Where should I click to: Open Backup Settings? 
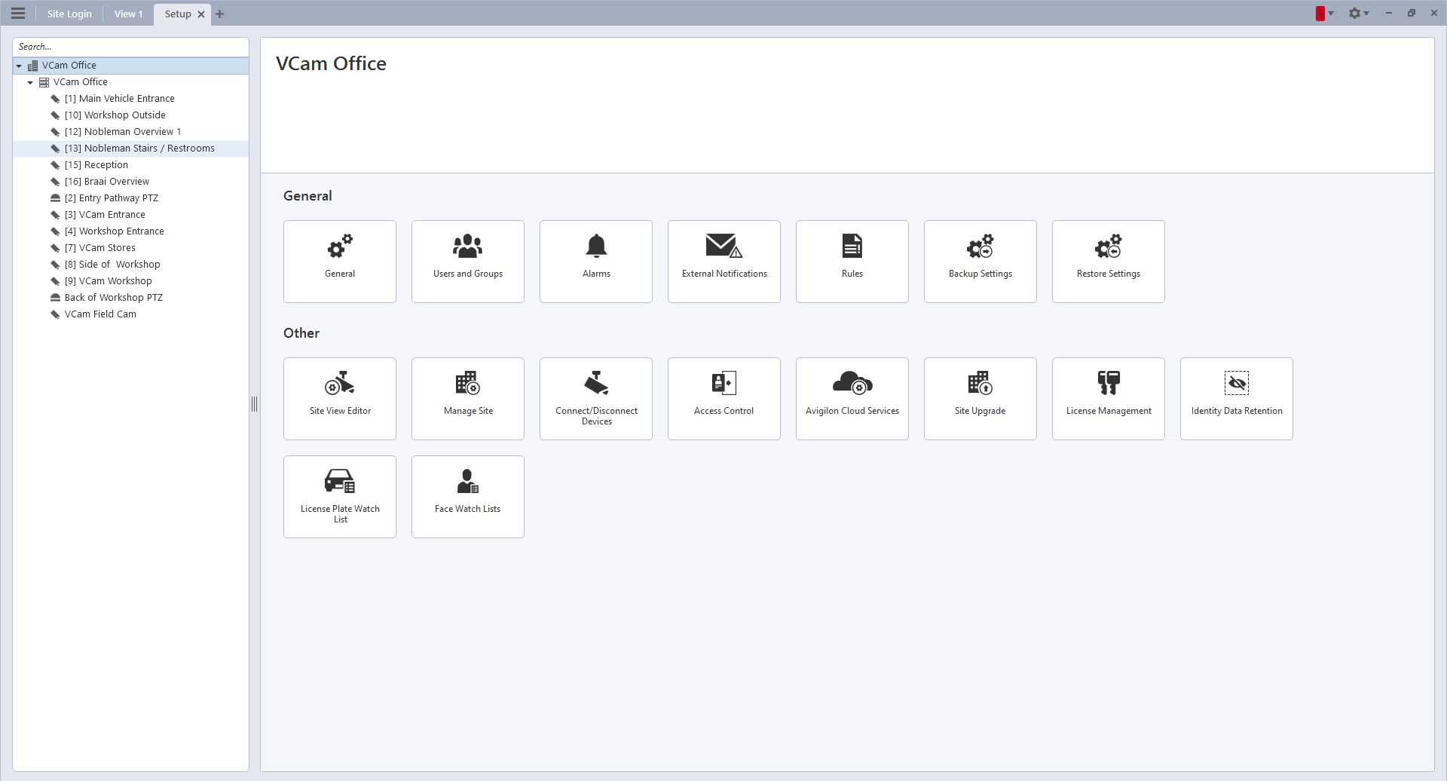pyautogui.click(x=980, y=262)
